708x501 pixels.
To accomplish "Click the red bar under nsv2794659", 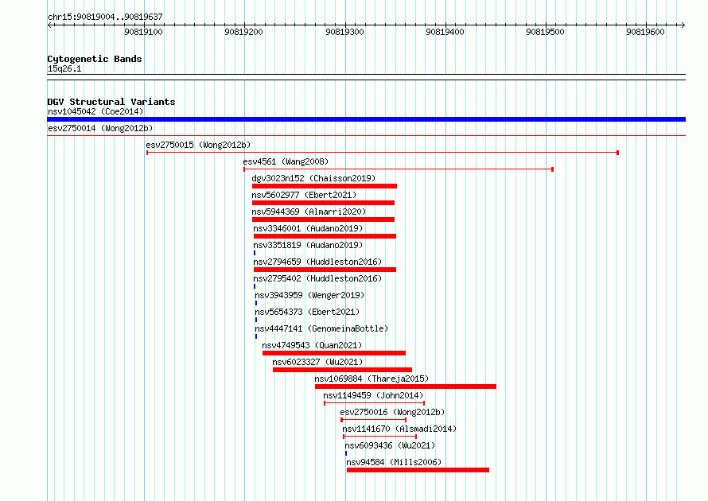I will (x=325, y=270).
